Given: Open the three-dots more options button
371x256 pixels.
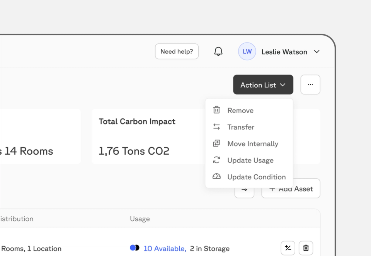Looking at the screenshot, I should (x=310, y=85).
